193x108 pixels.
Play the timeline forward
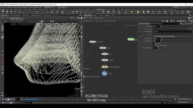pos(11,99)
